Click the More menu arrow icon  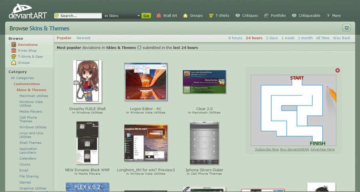point(328,16)
